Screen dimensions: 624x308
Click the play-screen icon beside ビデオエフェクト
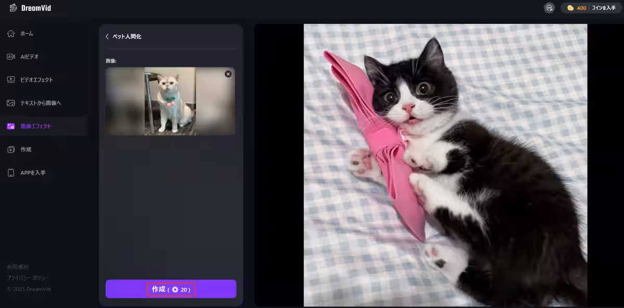pos(11,80)
